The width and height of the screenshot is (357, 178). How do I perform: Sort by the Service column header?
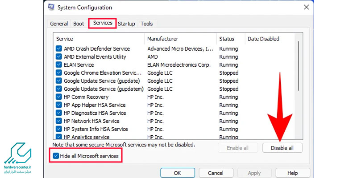[x=99, y=39]
